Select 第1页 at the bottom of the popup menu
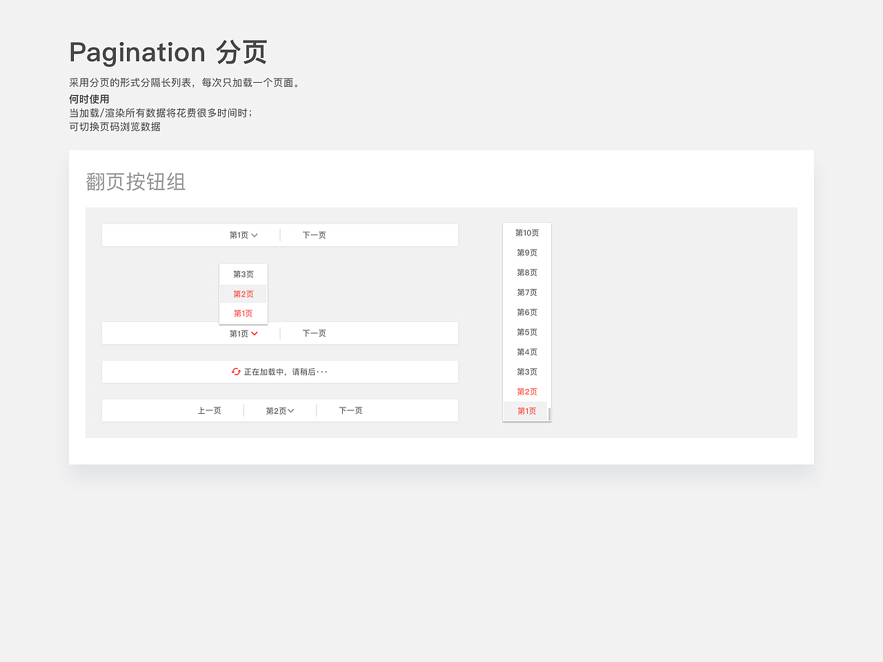This screenshot has width=883, height=662. point(243,313)
